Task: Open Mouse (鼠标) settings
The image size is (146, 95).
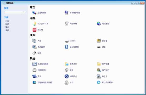Action: click(37, 53)
